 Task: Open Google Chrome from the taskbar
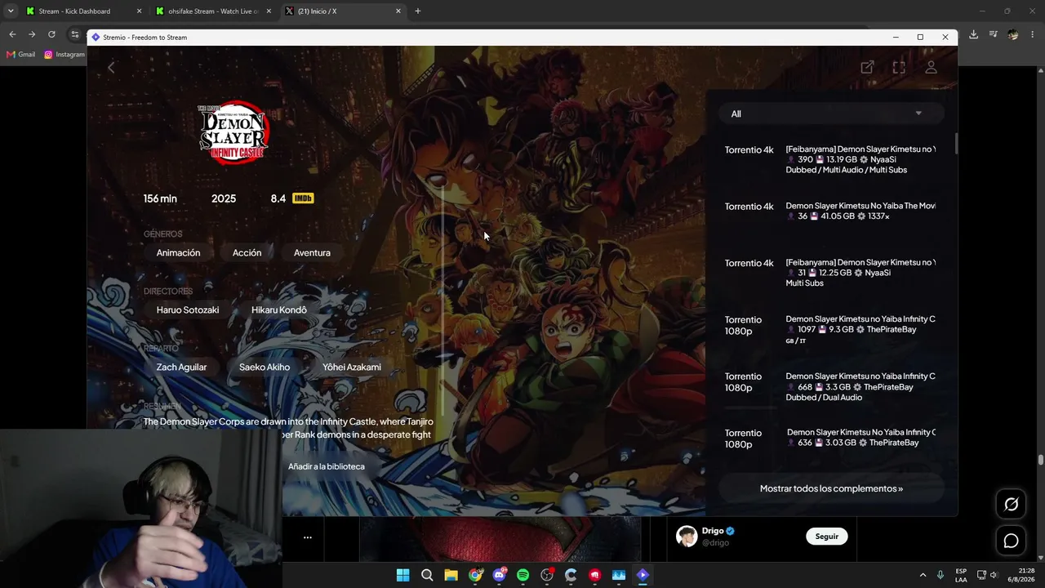[x=475, y=575]
